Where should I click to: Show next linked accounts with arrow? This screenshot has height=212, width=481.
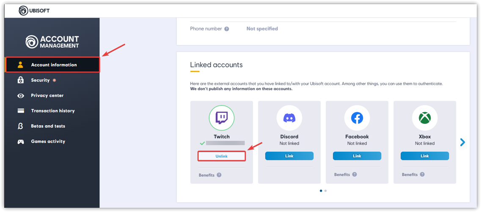pos(463,142)
